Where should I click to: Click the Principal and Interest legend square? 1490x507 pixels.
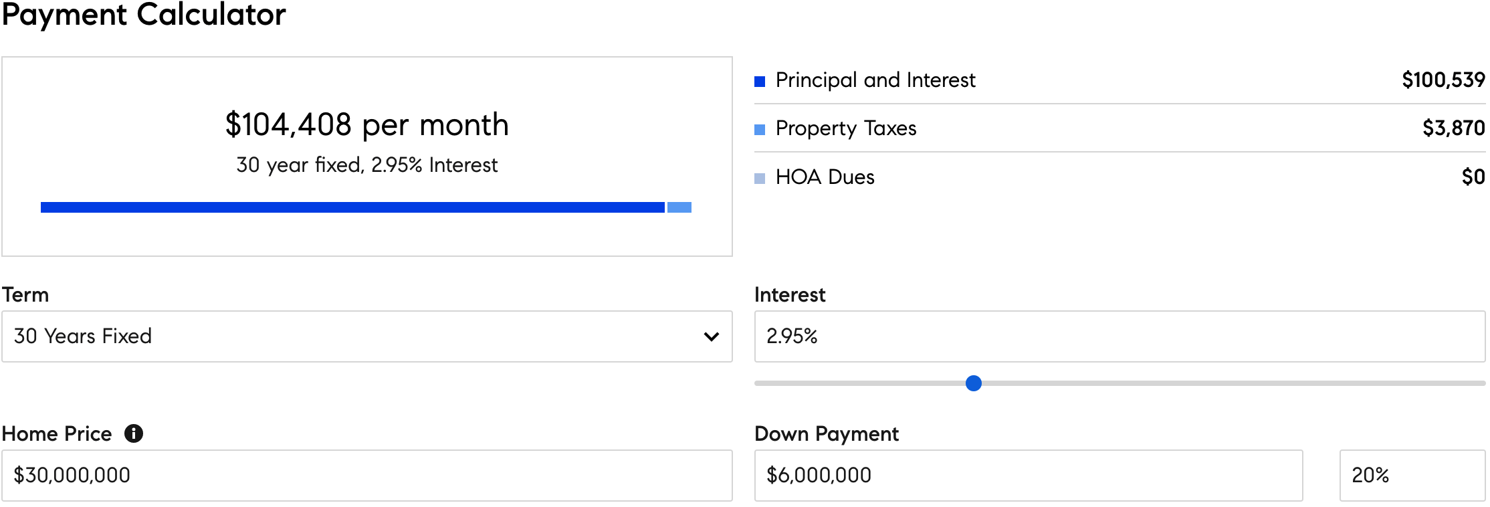click(x=760, y=82)
